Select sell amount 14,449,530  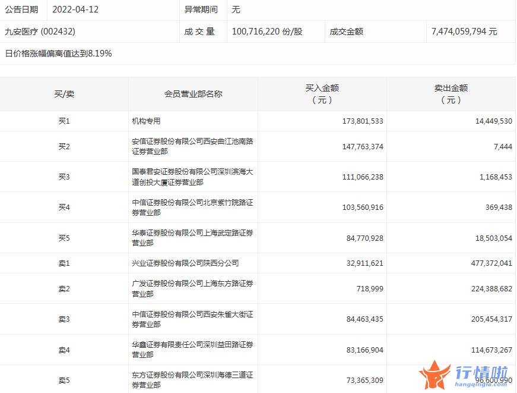(x=494, y=121)
